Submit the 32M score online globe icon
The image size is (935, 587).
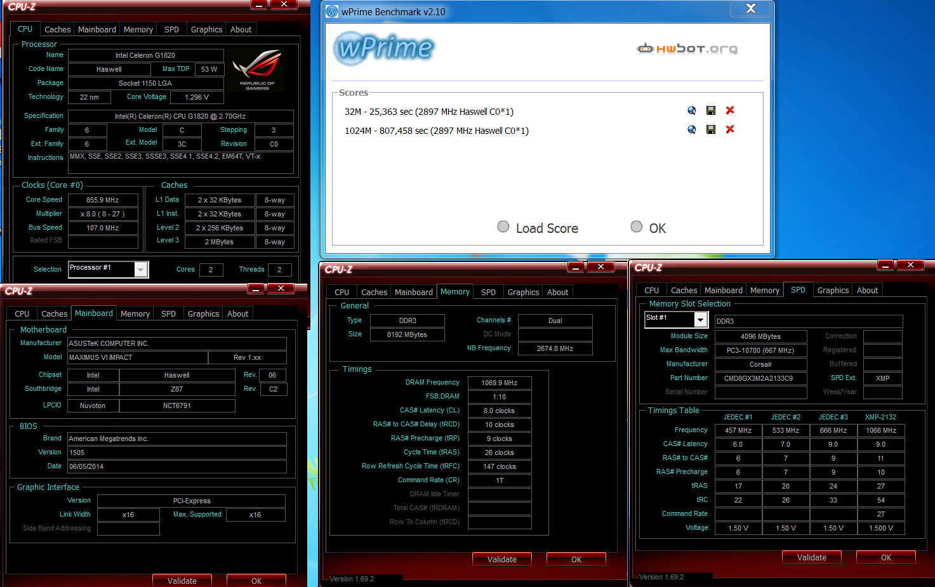tap(692, 110)
